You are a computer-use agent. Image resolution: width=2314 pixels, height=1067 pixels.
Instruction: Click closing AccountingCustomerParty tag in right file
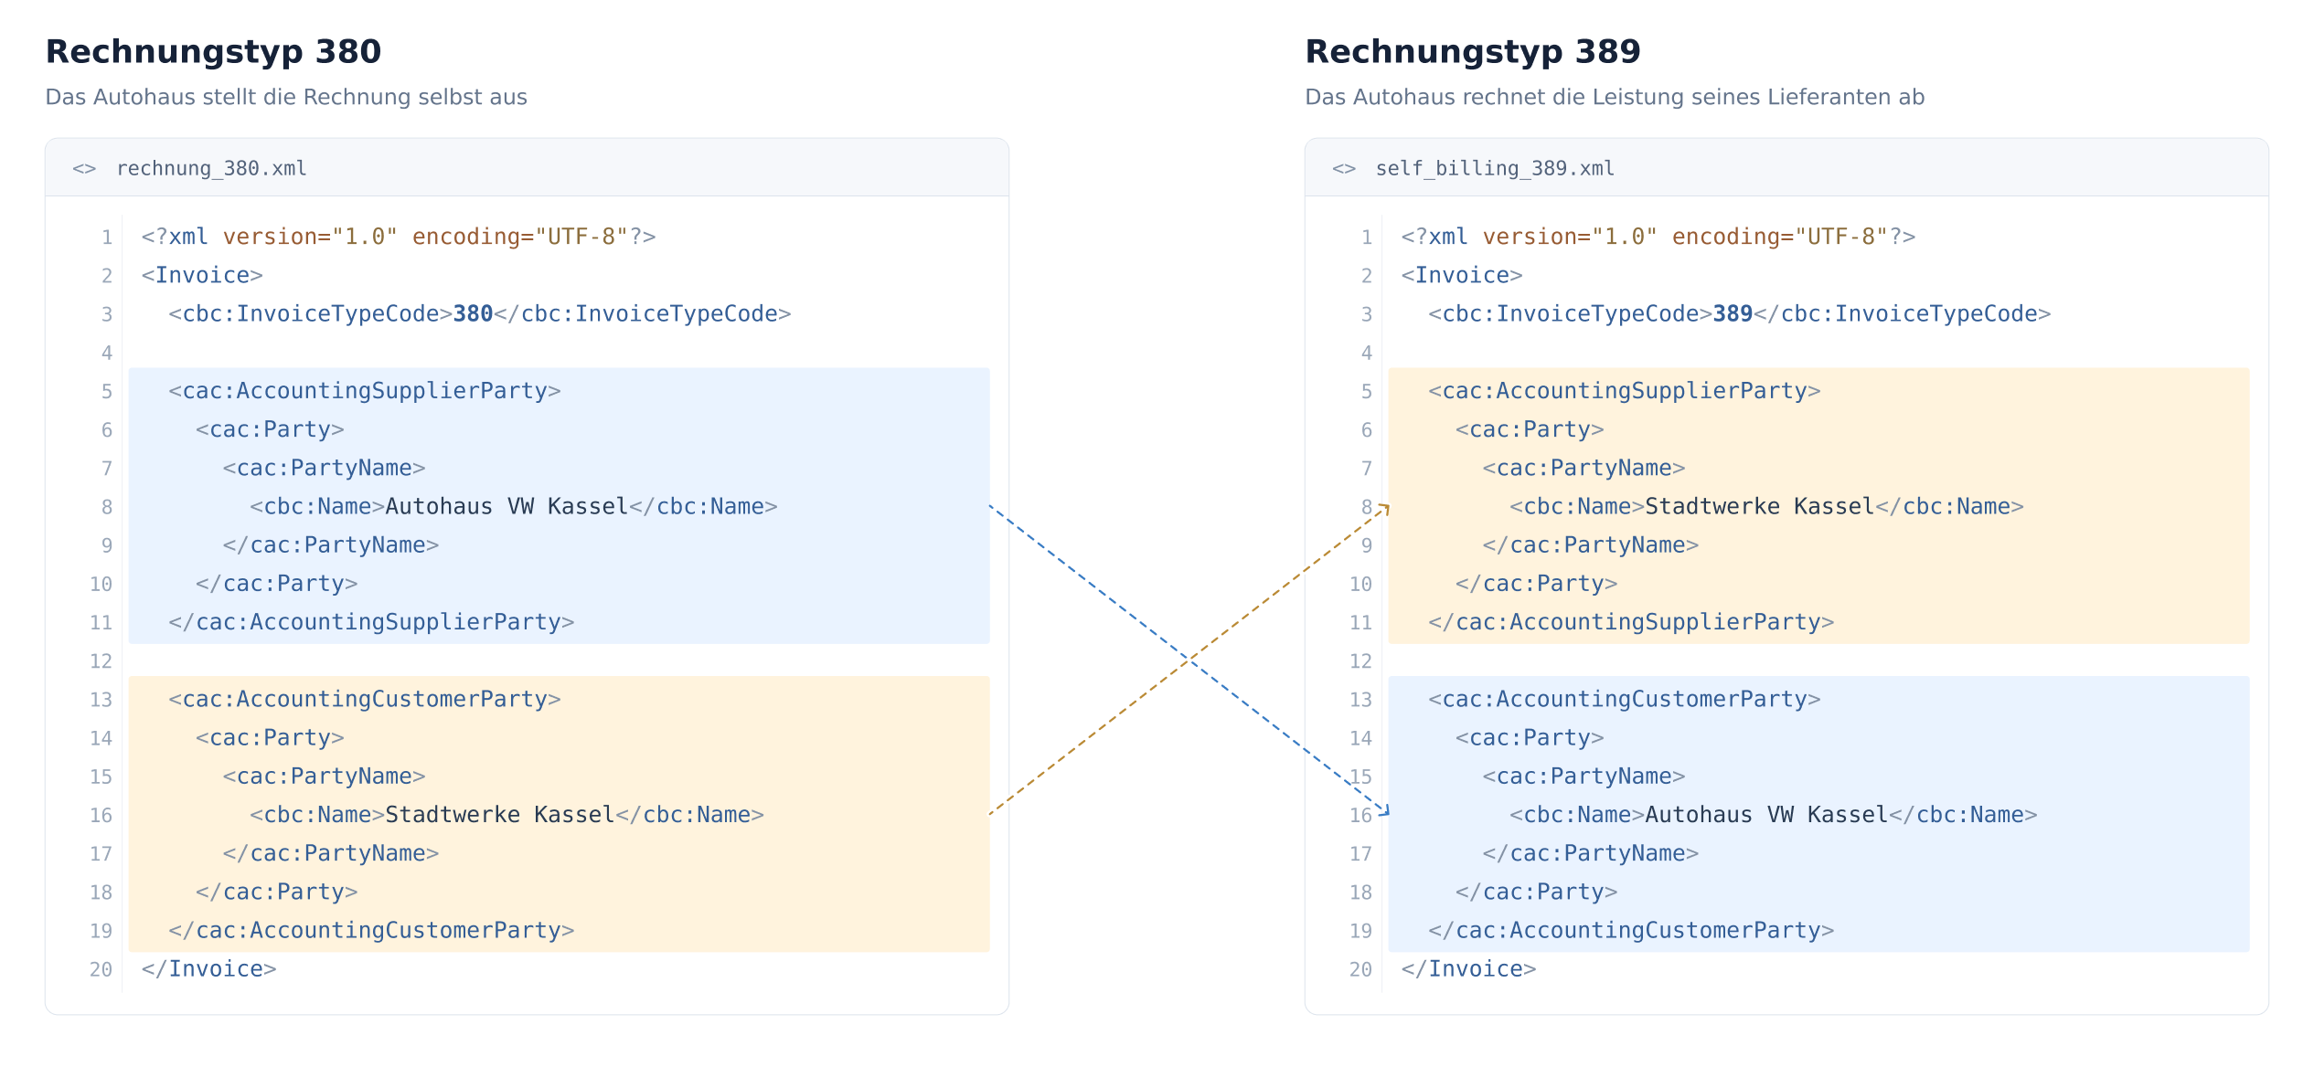point(1631,931)
